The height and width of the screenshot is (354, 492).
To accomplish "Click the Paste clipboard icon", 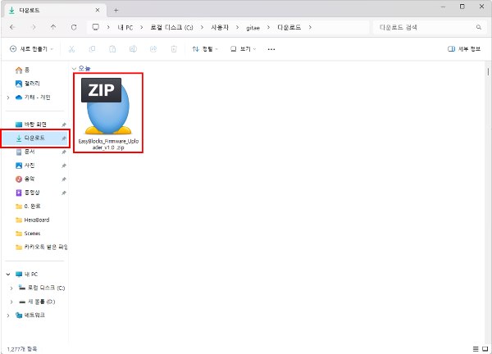I will (112, 49).
